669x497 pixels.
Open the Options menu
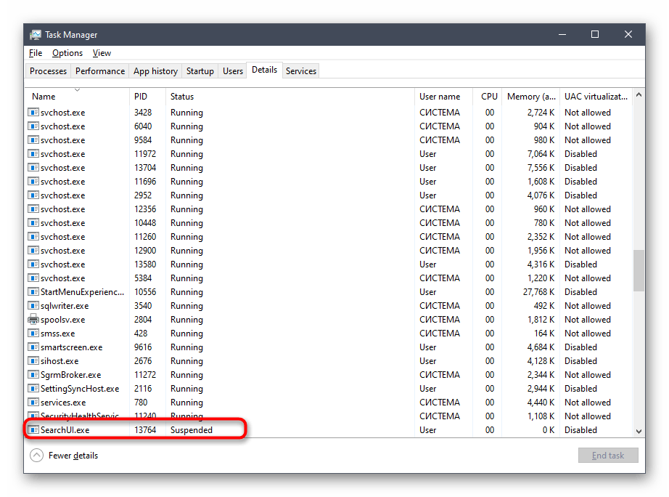click(x=67, y=53)
